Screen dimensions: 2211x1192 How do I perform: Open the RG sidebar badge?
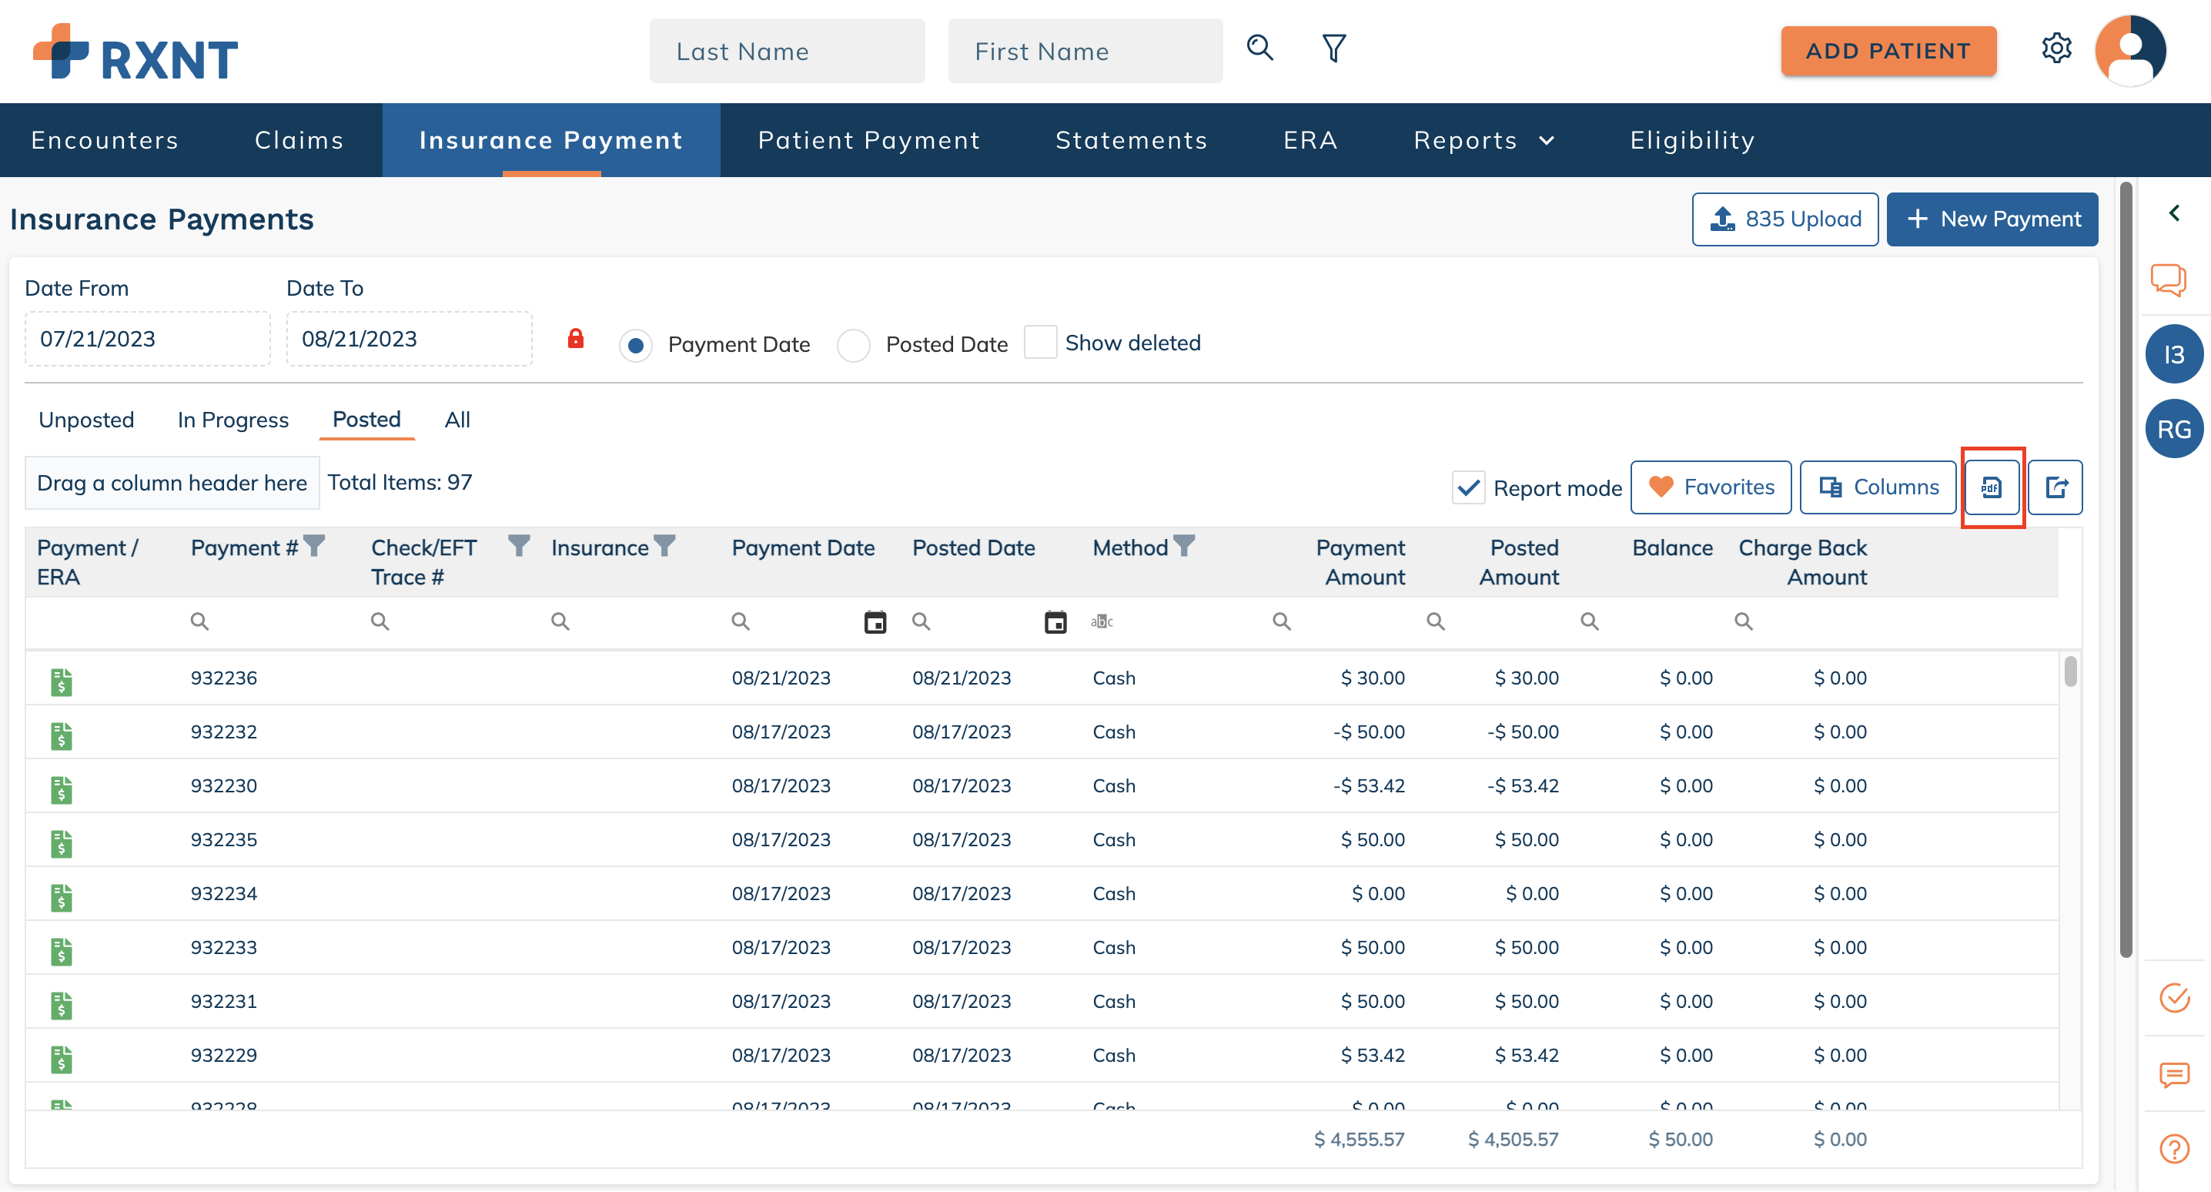(x=2174, y=430)
